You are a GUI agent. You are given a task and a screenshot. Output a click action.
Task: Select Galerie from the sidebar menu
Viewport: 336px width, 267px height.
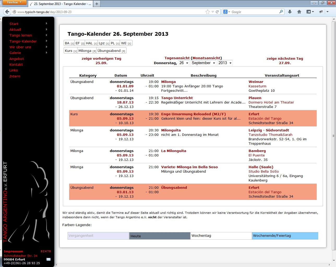click(x=15, y=53)
